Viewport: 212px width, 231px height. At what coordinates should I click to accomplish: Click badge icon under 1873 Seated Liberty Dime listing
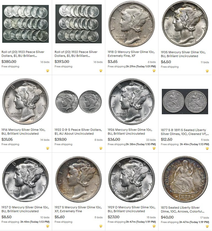tap(207, 226)
